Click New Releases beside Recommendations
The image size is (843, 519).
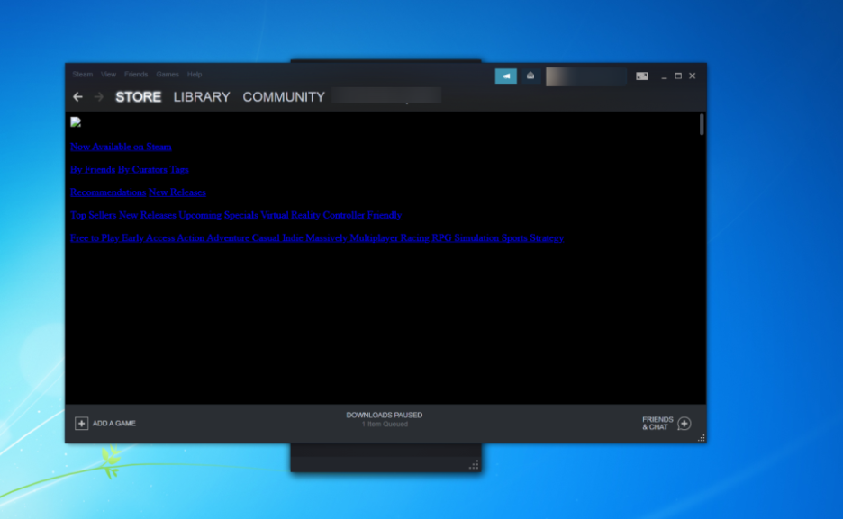(x=177, y=192)
